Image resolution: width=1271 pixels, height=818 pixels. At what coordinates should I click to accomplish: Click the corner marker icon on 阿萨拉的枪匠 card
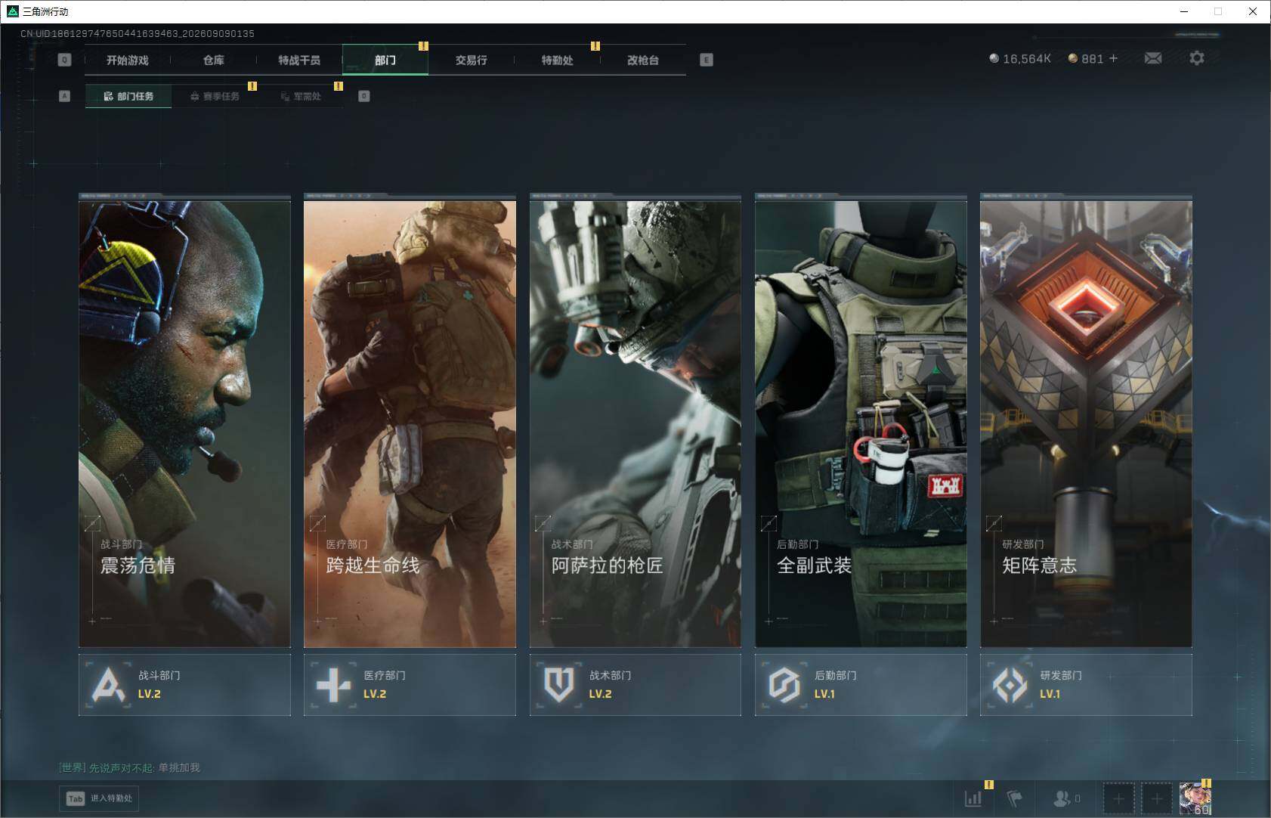coord(543,523)
